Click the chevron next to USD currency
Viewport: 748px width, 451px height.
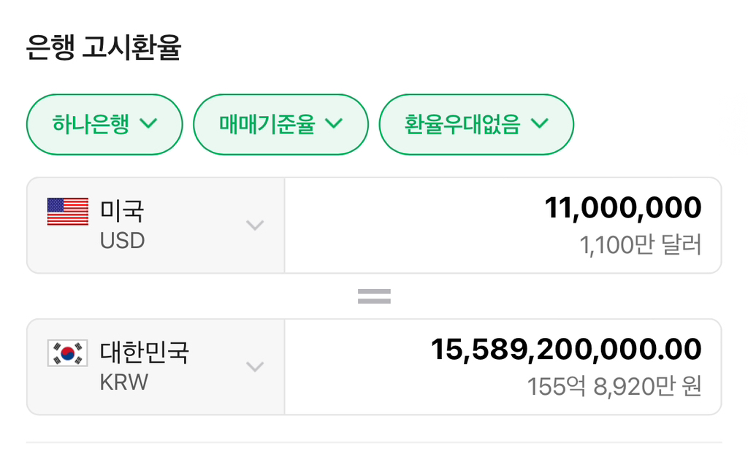tap(255, 225)
